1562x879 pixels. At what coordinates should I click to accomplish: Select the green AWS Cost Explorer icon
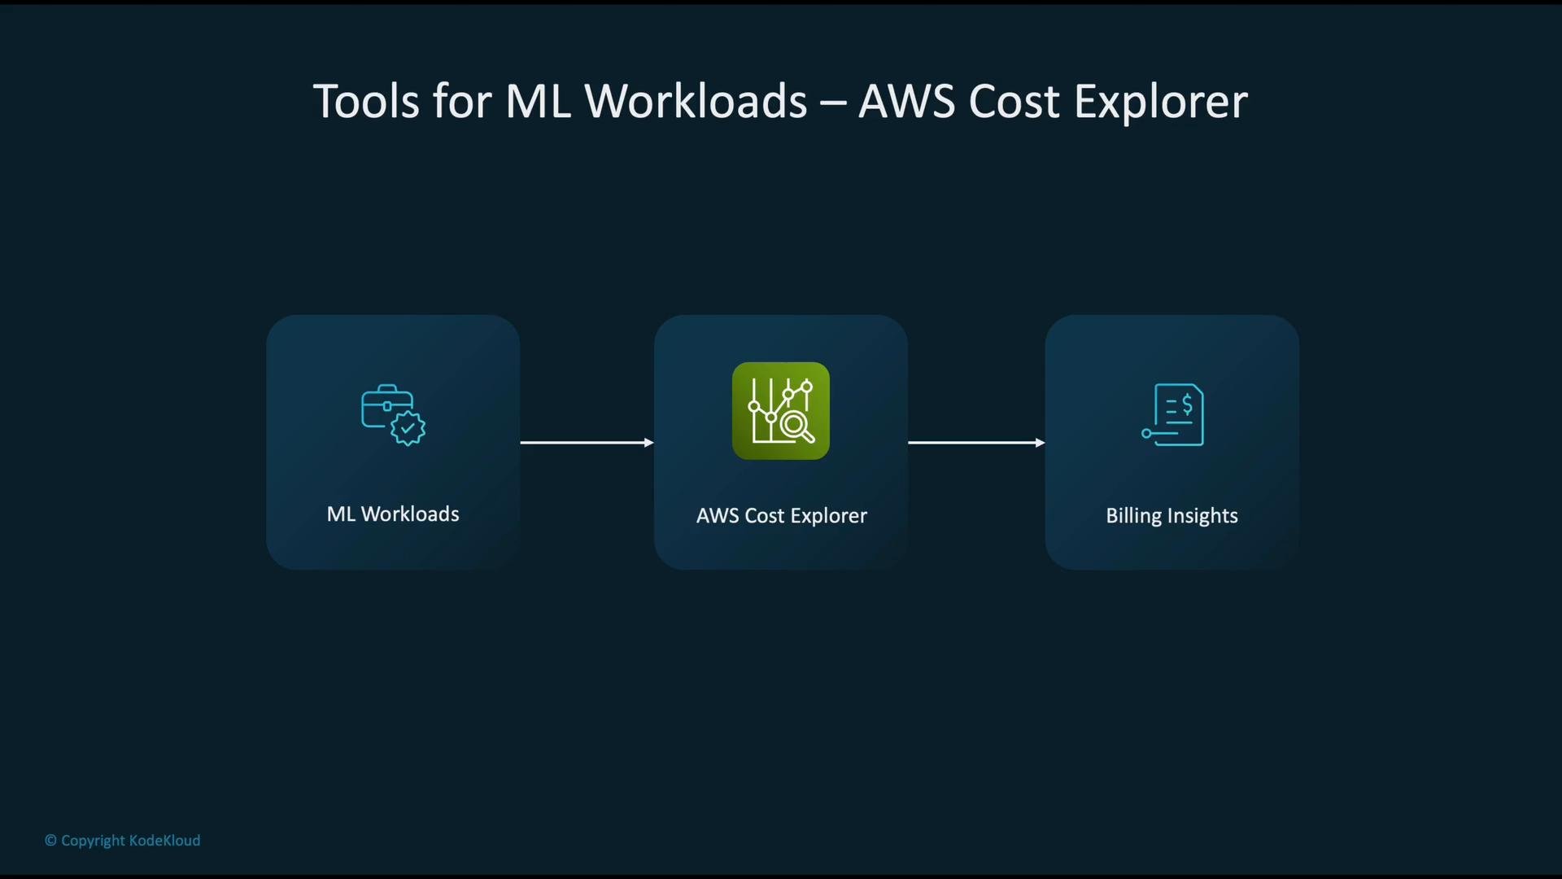781,411
